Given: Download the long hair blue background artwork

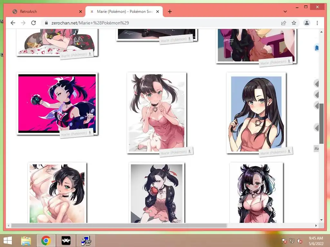Looking at the screenshot, I should tap(289, 151).
